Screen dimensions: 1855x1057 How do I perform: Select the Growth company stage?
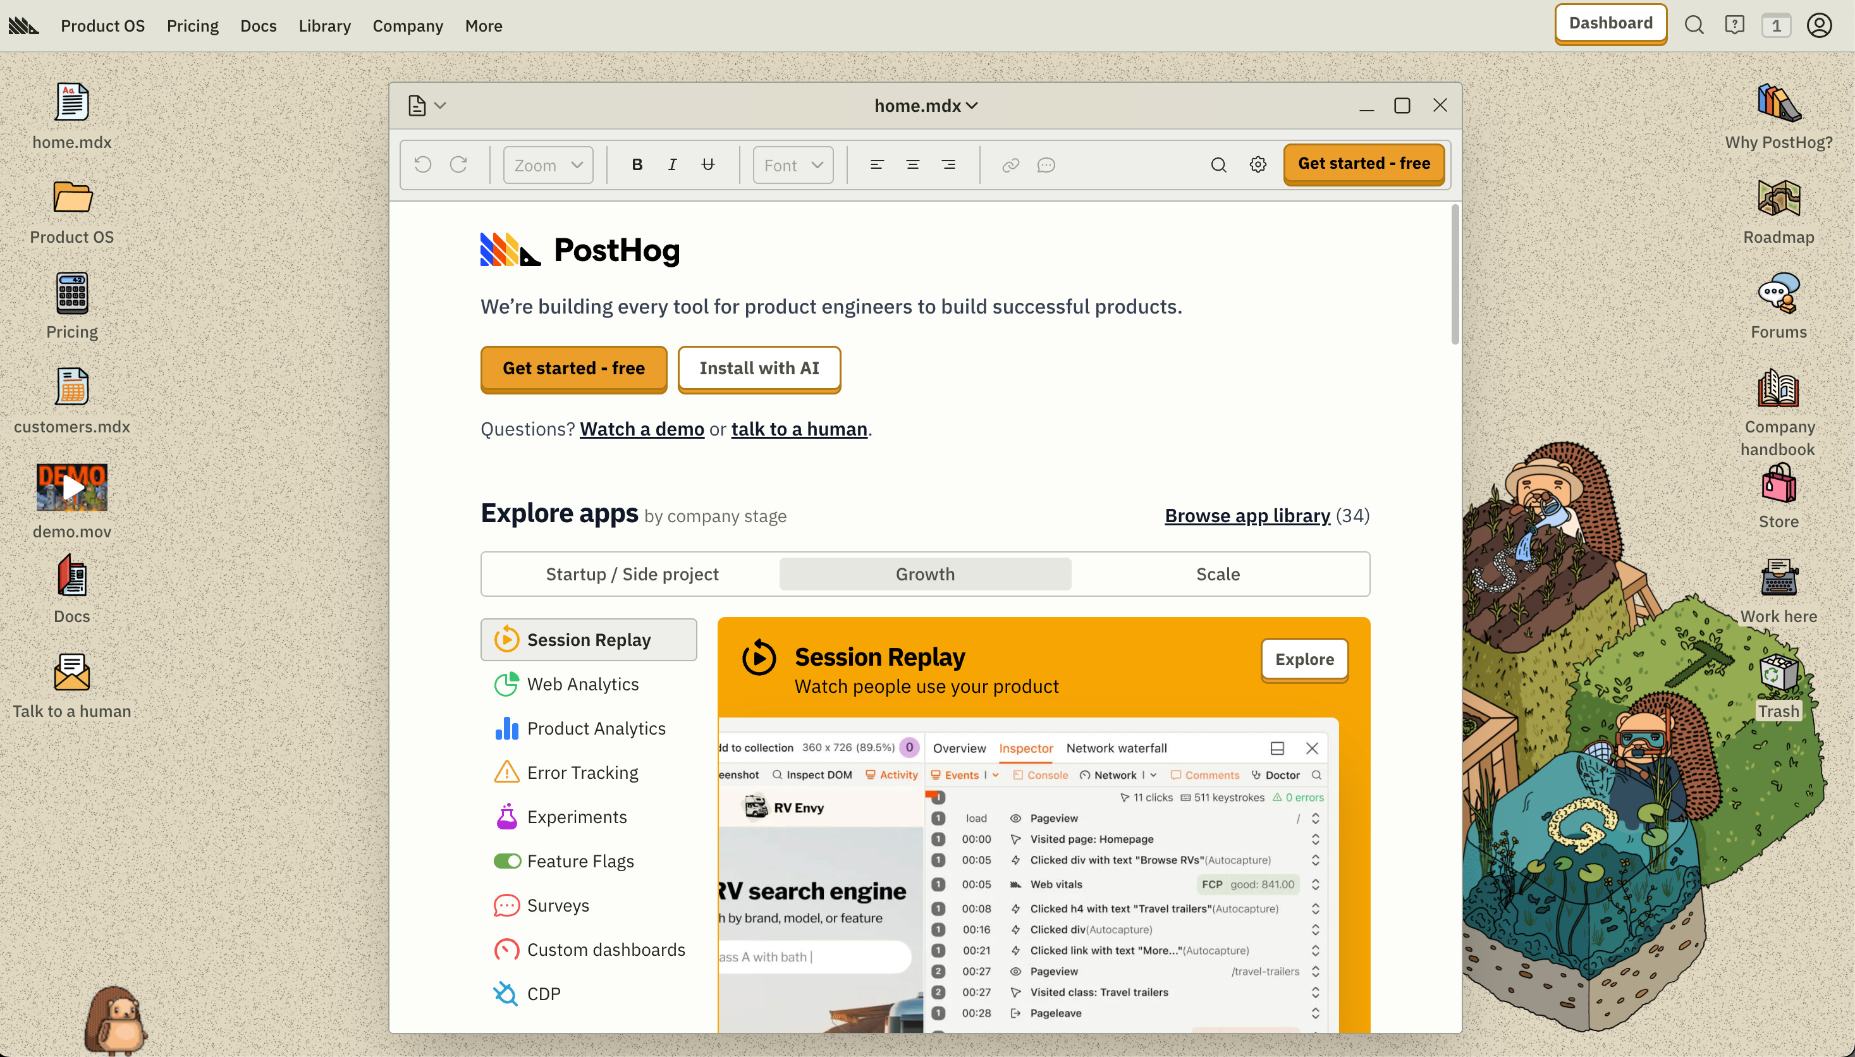click(925, 574)
